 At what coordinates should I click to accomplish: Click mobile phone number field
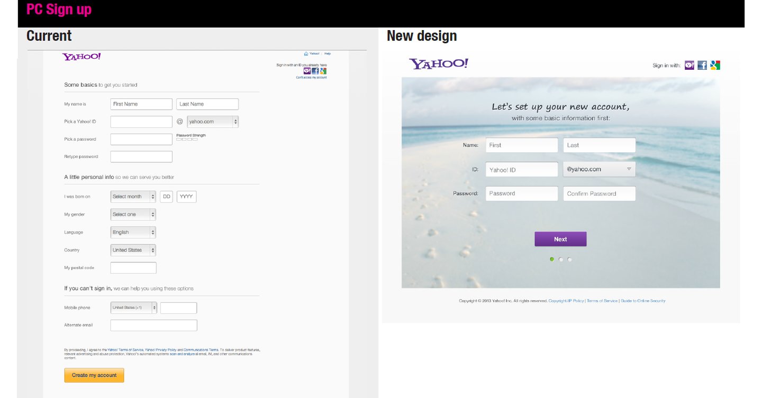[179, 308]
